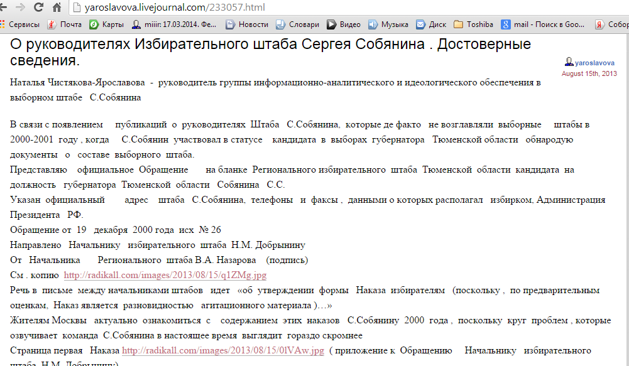Open the Видео bookmark

pyautogui.click(x=344, y=24)
